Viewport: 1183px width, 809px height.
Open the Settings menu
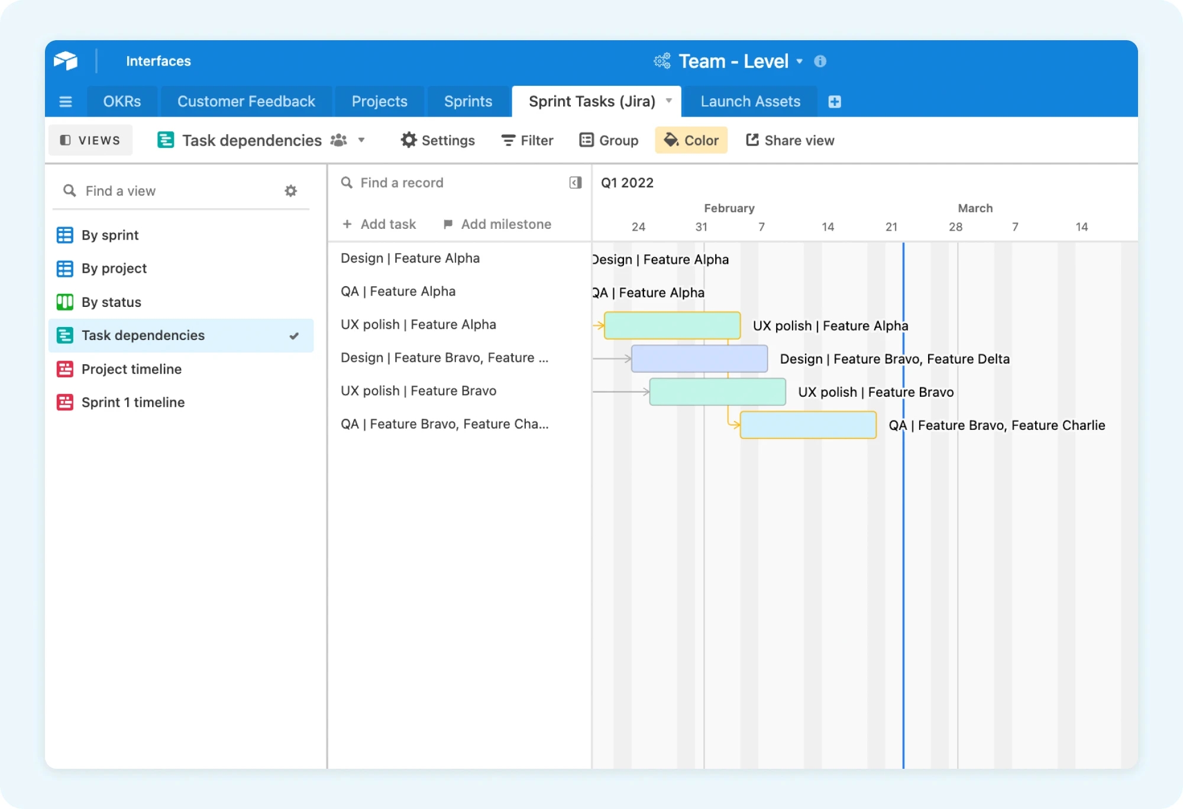(438, 140)
